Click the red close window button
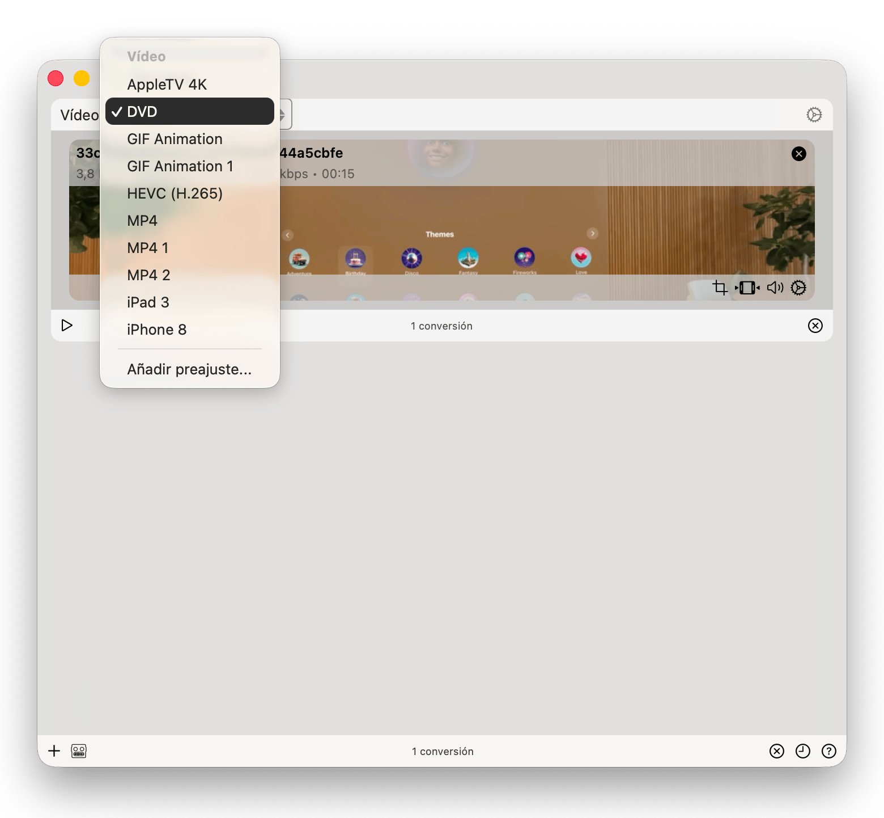Screen dimensions: 884x818 56,78
